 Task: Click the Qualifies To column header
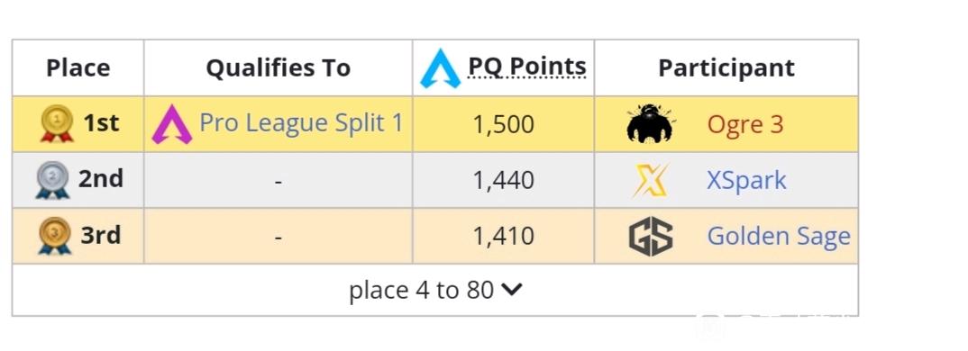279,67
